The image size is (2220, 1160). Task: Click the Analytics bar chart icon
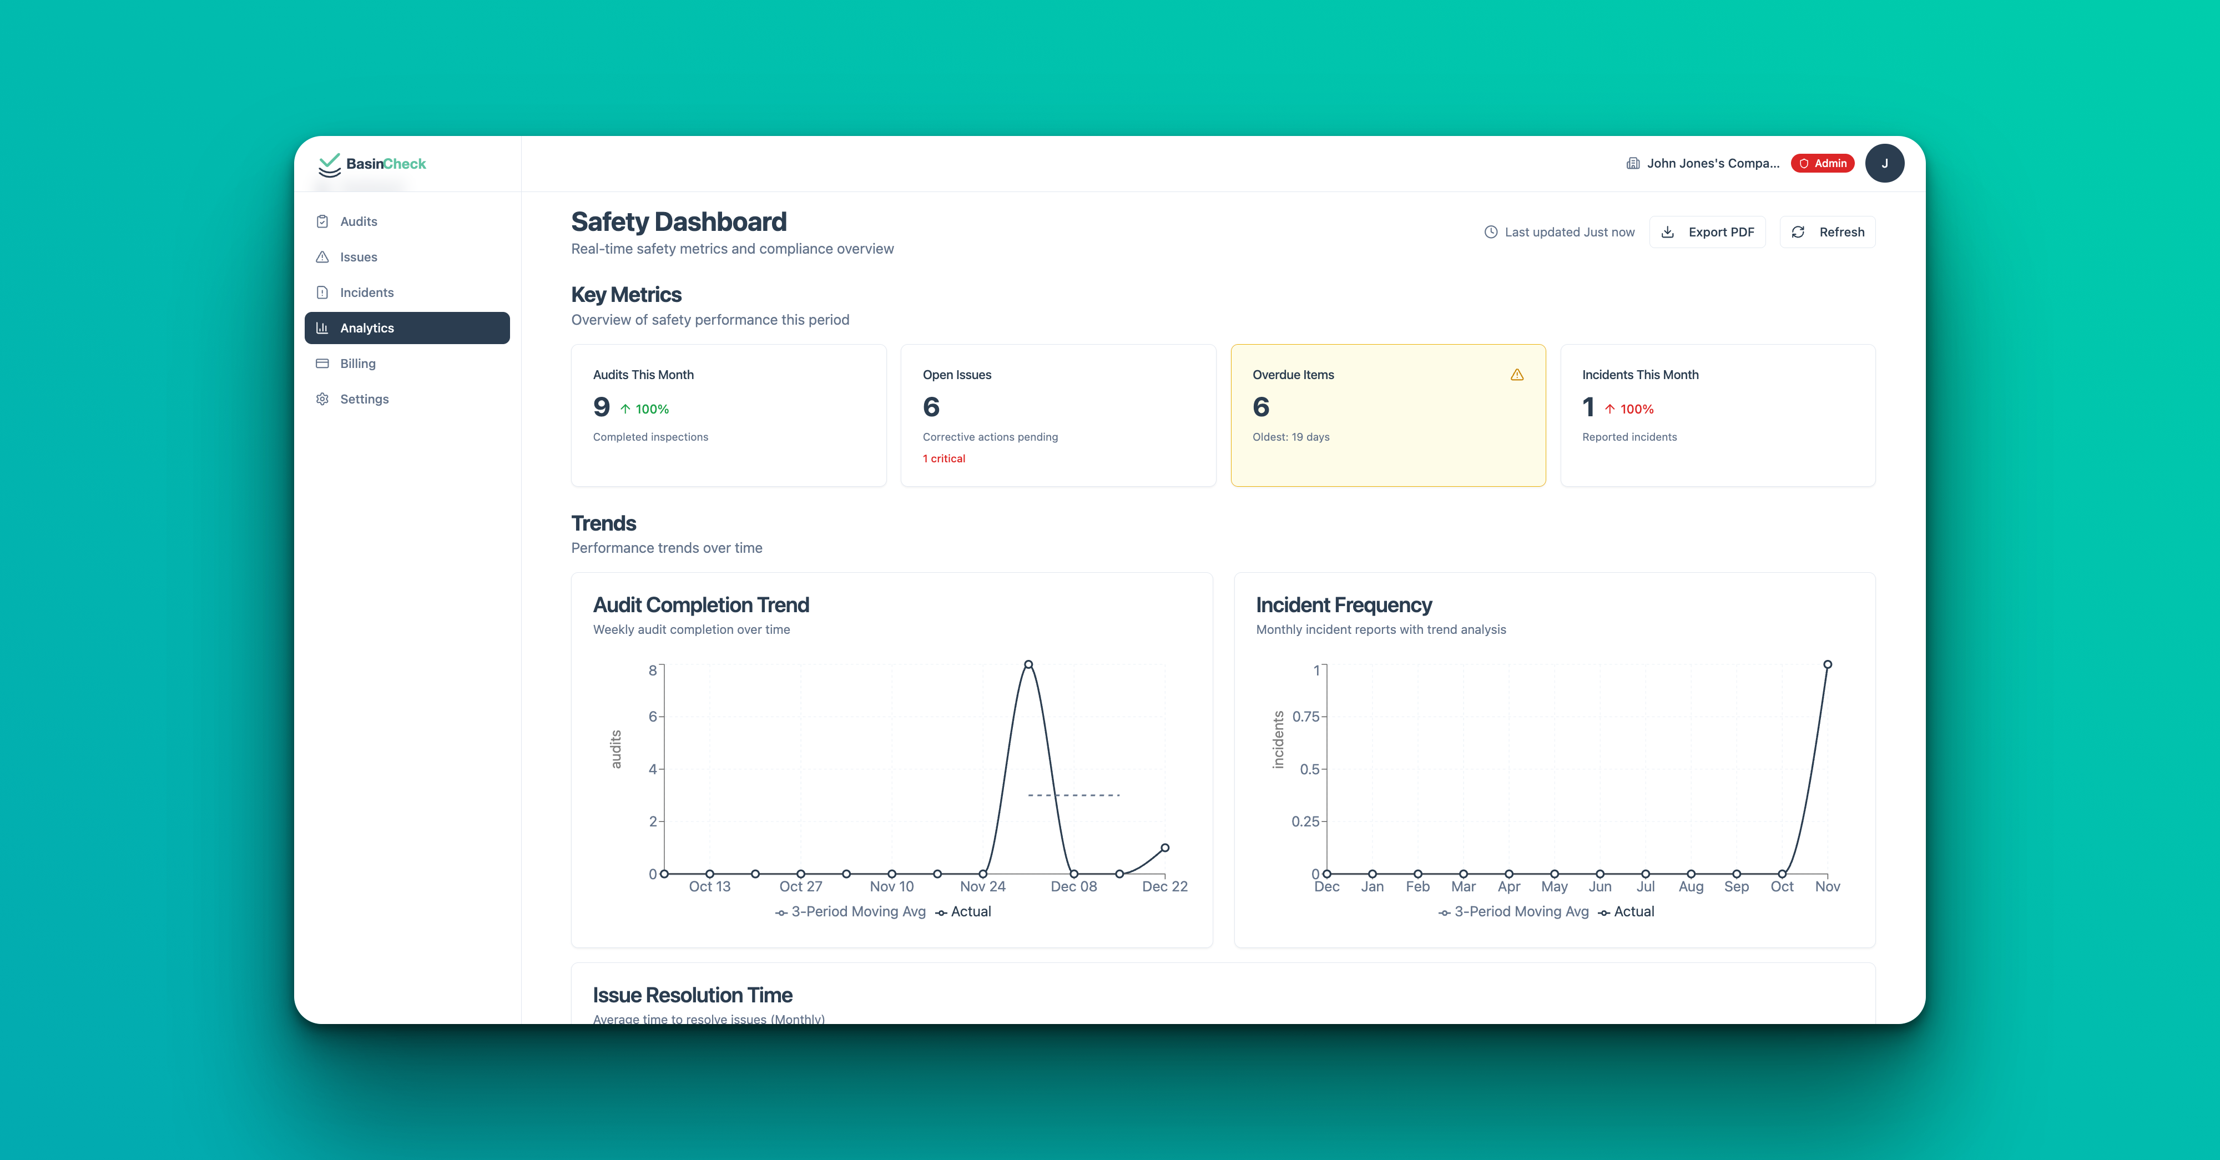(322, 327)
